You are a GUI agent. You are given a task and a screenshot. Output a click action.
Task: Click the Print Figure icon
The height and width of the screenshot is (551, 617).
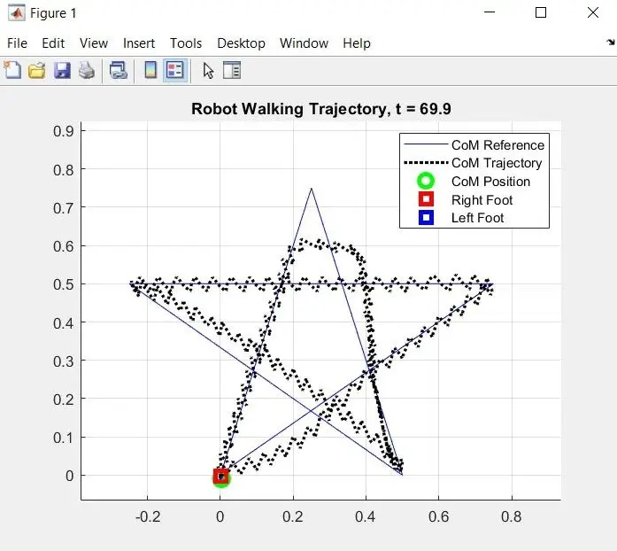pos(87,71)
